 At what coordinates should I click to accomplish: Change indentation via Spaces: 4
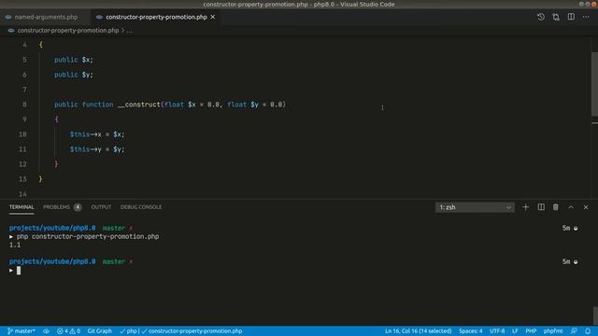pyautogui.click(x=471, y=331)
